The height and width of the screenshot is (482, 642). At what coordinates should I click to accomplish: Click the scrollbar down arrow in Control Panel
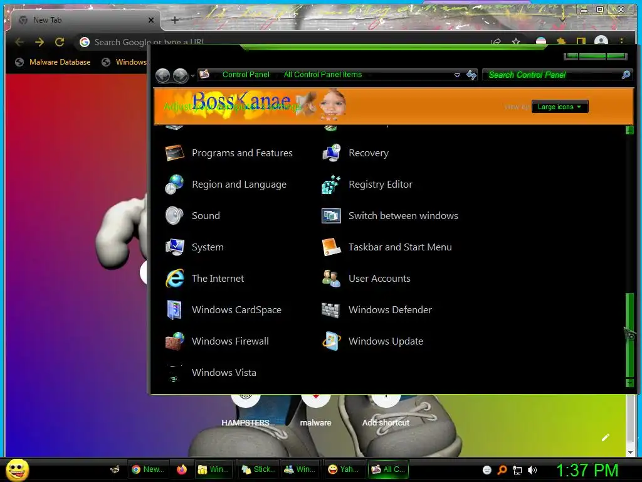[629, 383]
